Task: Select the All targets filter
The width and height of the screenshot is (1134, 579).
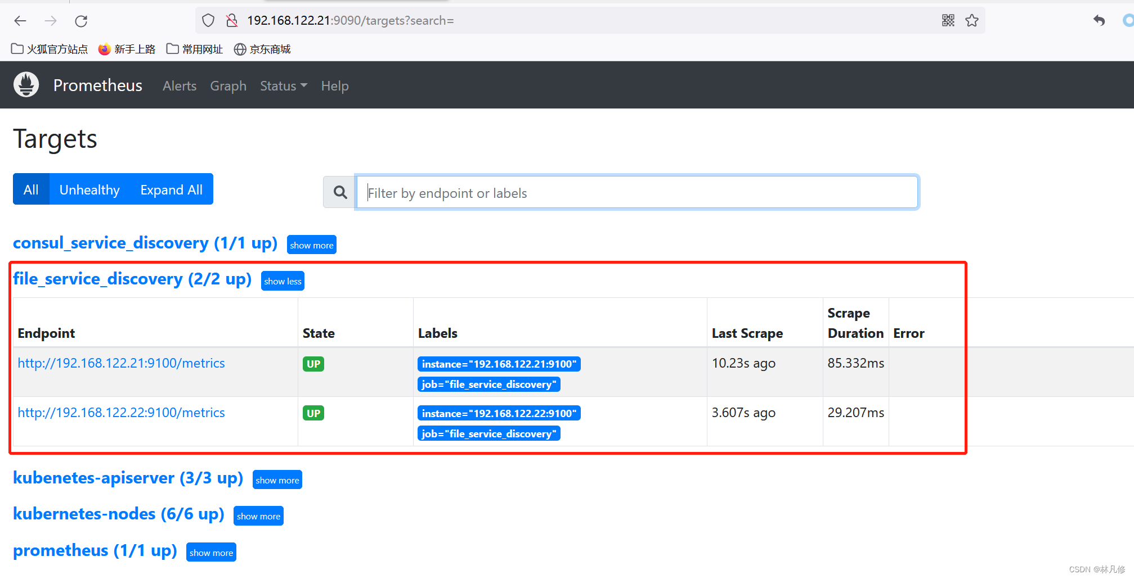Action: click(32, 189)
